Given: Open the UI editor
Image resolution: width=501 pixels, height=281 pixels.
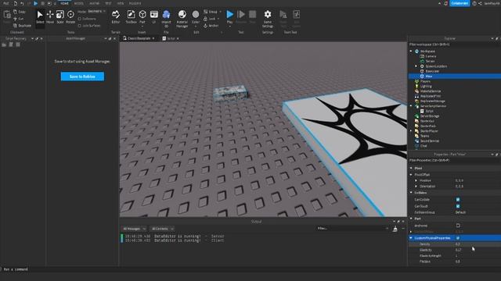Looking at the screenshot, I should [x=154, y=17].
